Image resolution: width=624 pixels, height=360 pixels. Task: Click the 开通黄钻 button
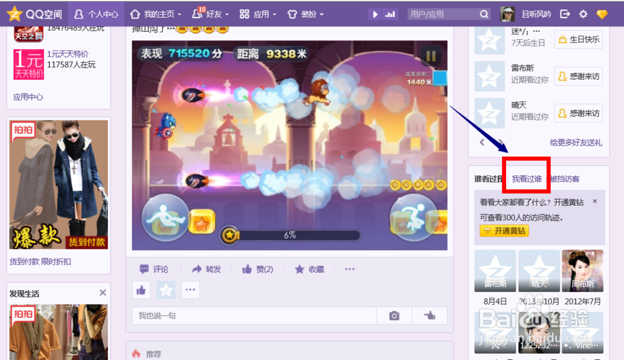(503, 231)
